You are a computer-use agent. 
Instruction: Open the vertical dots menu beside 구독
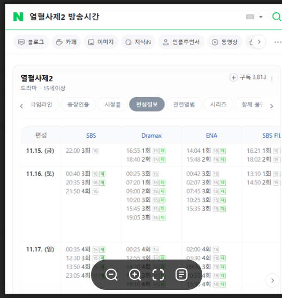272,79
